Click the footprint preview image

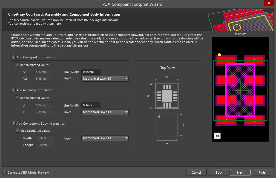[x=240, y=89]
